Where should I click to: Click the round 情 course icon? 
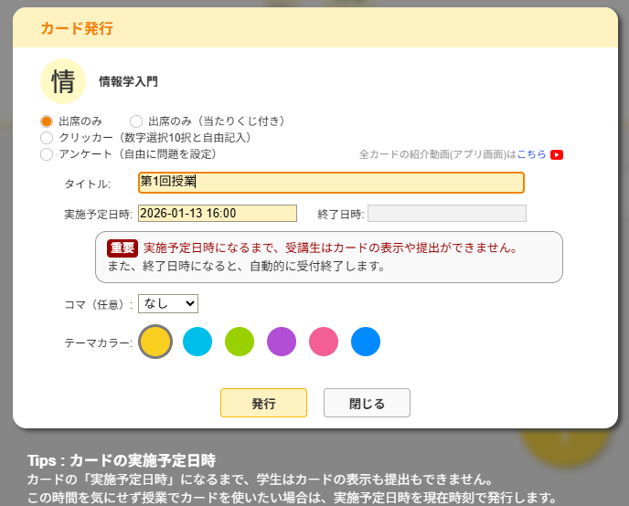[x=63, y=81]
